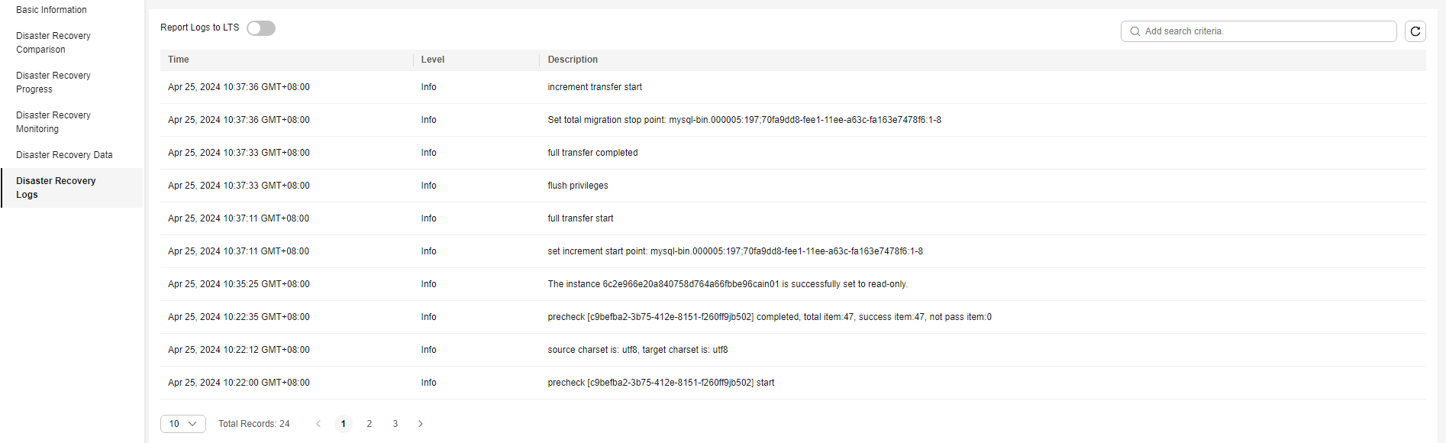Click the search magnifier icon
This screenshot has width=1446, height=443.
tap(1135, 31)
